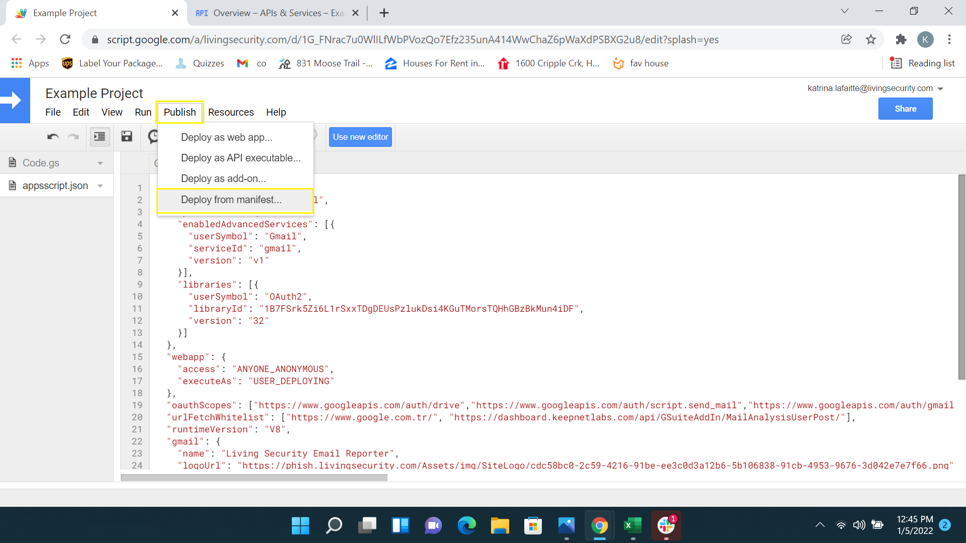Open the Resources menu
This screenshot has width=966, height=543.
[231, 112]
